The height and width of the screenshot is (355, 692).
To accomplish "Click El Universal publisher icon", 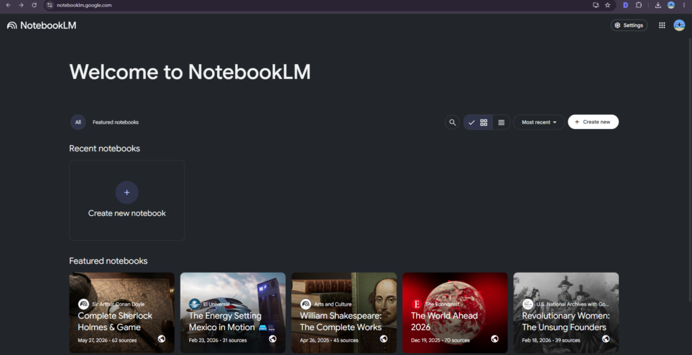I will (195, 304).
